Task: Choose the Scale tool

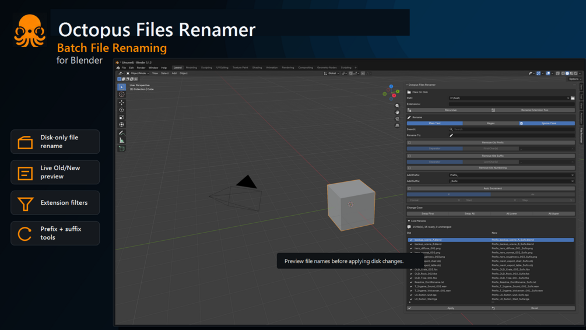Action: click(121, 117)
